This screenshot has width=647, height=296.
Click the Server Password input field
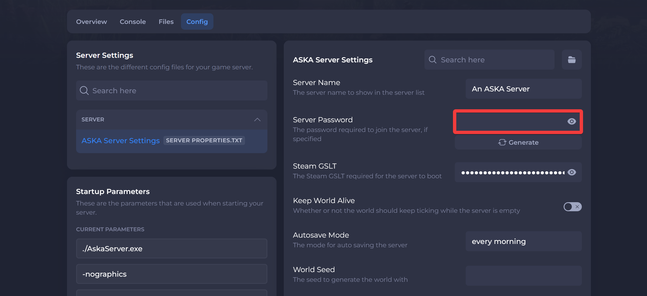click(518, 121)
